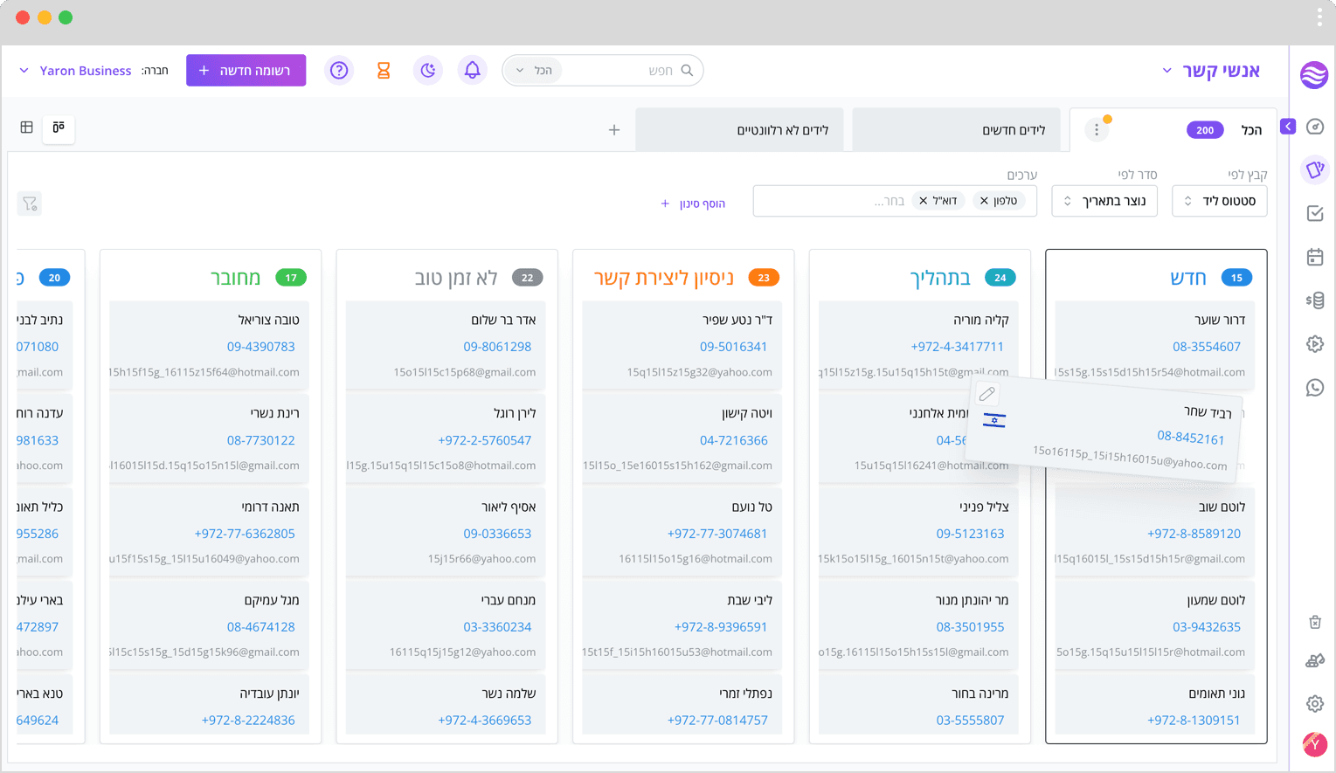Select the calendar icon in the sidebar
The width and height of the screenshot is (1336, 773).
[1314, 257]
